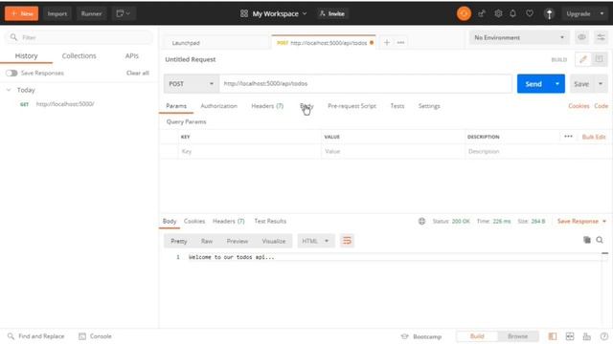
Task: Open the notifications bell icon
Action: point(513,13)
